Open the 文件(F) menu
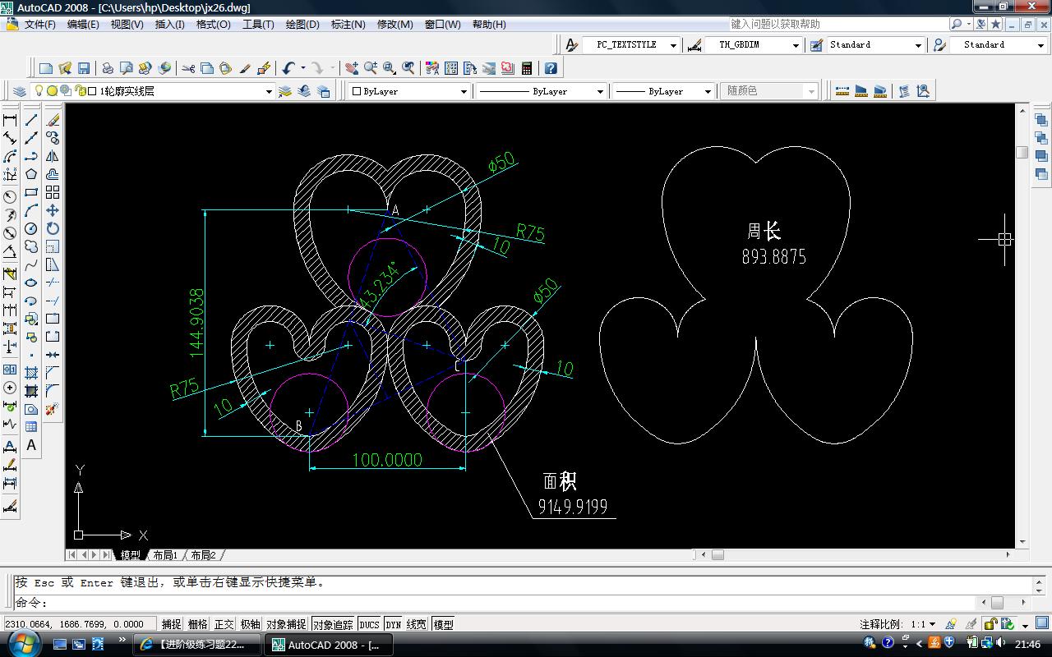The height and width of the screenshot is (657, 1052). click(x=39, y=24)
